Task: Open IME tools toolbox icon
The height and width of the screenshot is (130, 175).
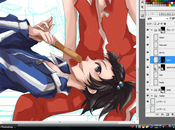Action: coord(147,126)
